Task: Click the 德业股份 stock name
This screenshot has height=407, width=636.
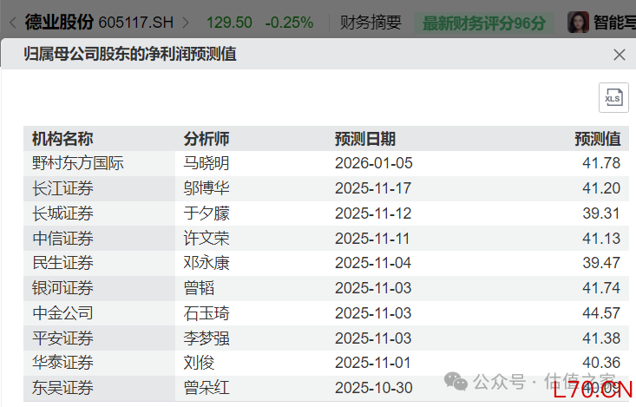Action: 59,22
